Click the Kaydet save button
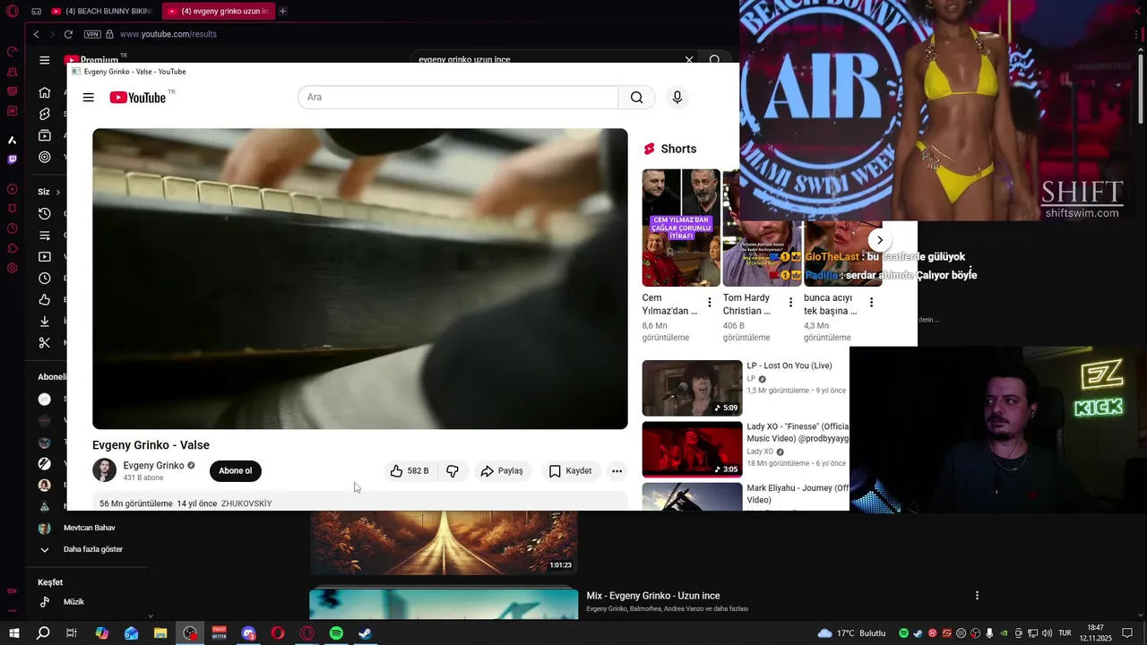Screen dimensions: 1147x645 570,470
